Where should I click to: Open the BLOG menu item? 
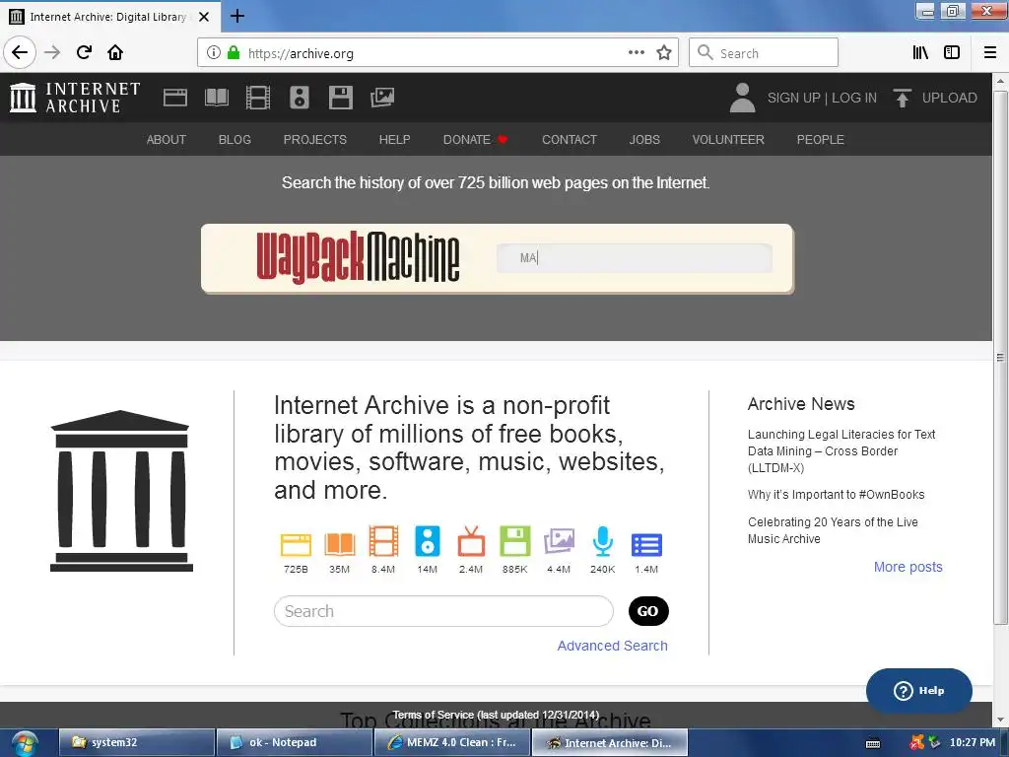click(235, 140)
